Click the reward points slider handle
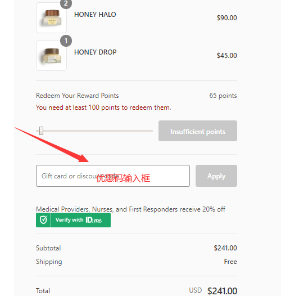Image resolution: width=281 pixels, height=296 pixels. click(x=41, y=131)
